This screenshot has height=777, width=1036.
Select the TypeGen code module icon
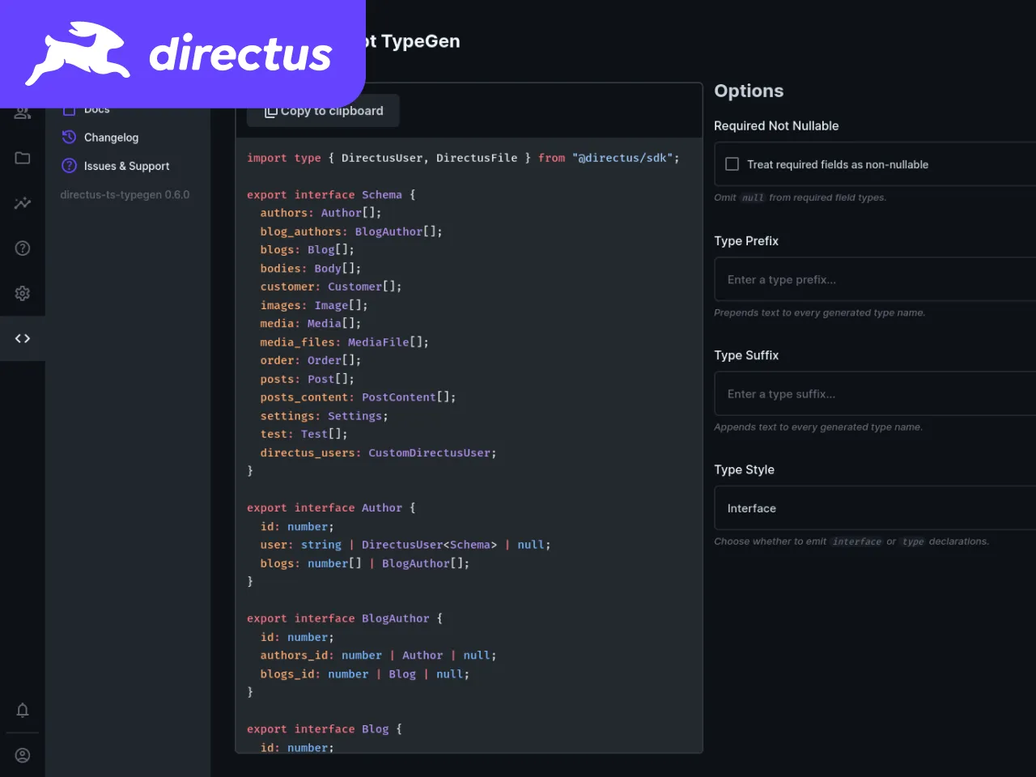coord(22,338)
